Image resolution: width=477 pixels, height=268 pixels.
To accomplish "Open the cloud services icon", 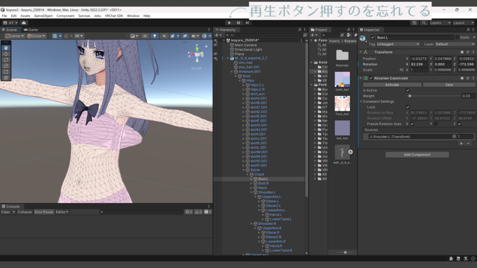I will click(x=24, y=22).
